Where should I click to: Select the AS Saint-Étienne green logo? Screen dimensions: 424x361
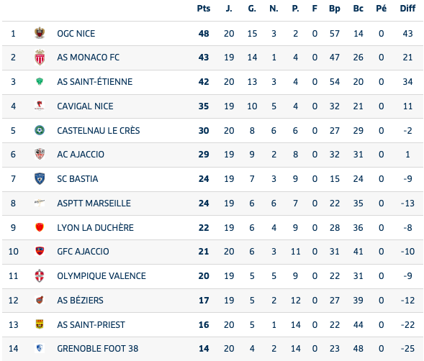tap(40, 81)
